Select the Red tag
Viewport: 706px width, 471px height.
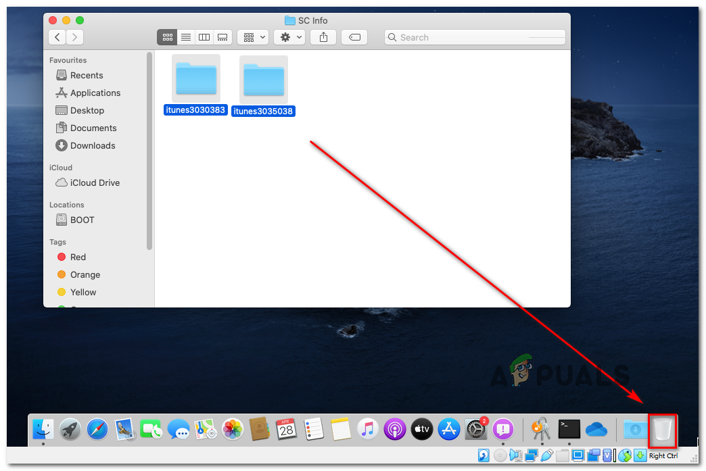tap(71, 257)
